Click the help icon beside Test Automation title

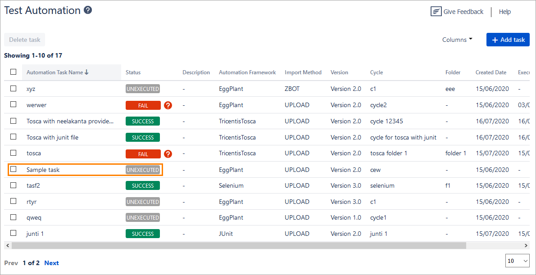(88, 10)
